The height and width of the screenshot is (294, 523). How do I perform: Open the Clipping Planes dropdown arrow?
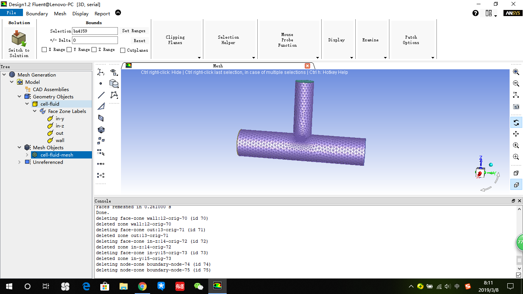pyautogui.click(x=199, y=57)
